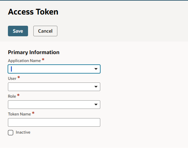The width and height of the screenshot is (188, 163).
Task: Click inside the Role selection field
Action: [x=54, y=105]
